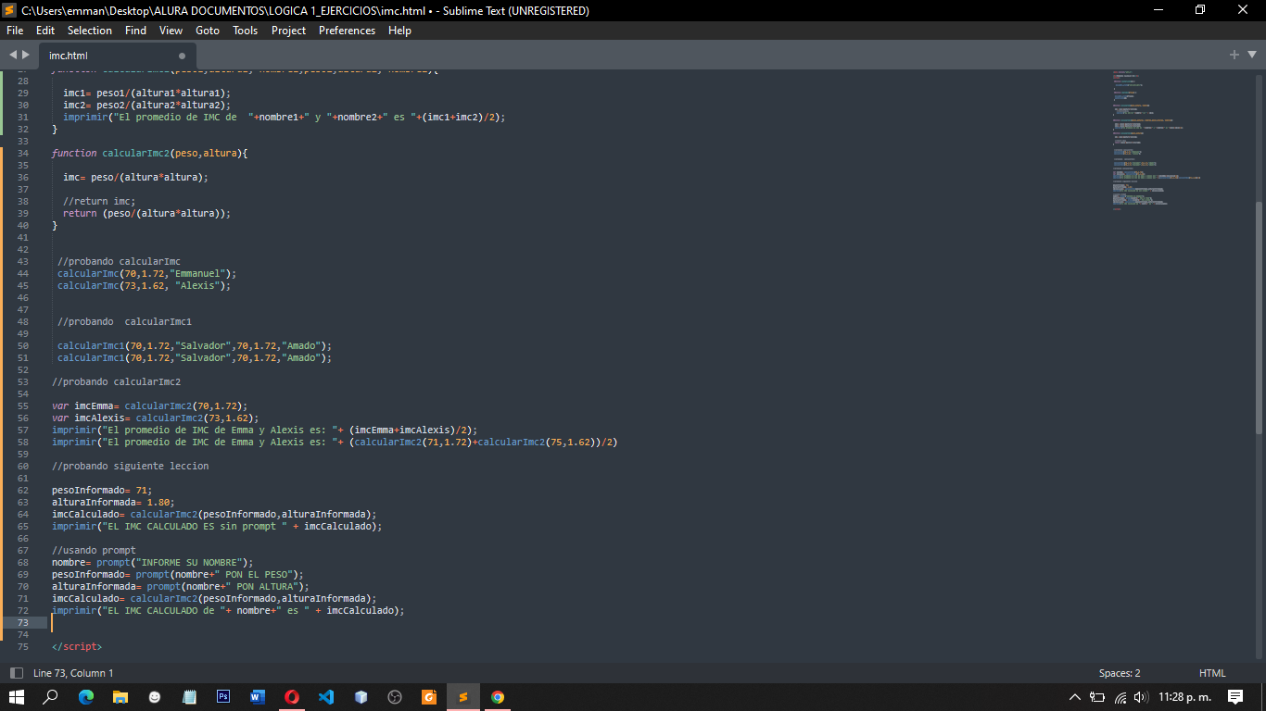Add a new tab with plus icon
Image resolution: width=1266 pixels, height=711 pixels.
tap(1234, 55)
